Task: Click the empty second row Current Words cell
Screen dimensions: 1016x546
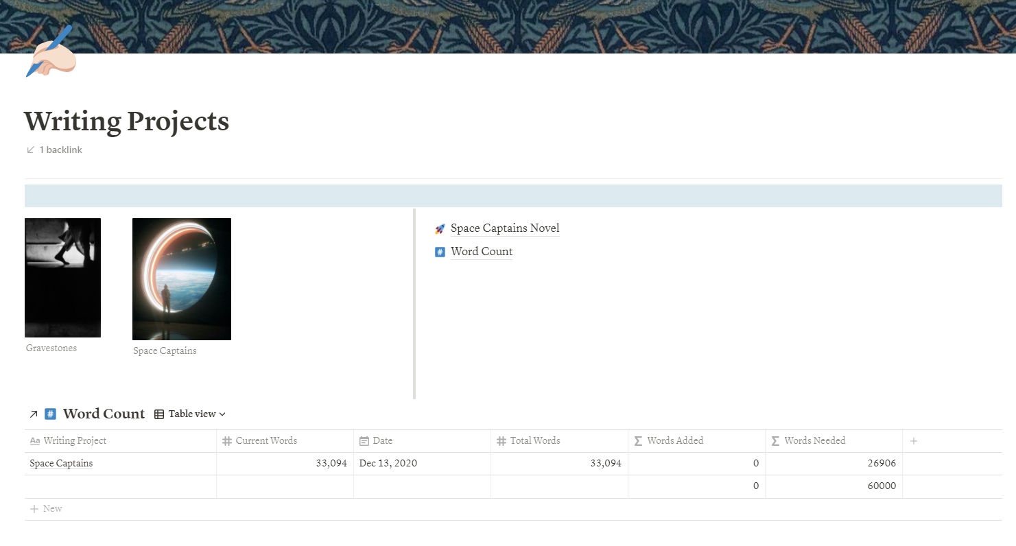Action: [x=285, y=486]
